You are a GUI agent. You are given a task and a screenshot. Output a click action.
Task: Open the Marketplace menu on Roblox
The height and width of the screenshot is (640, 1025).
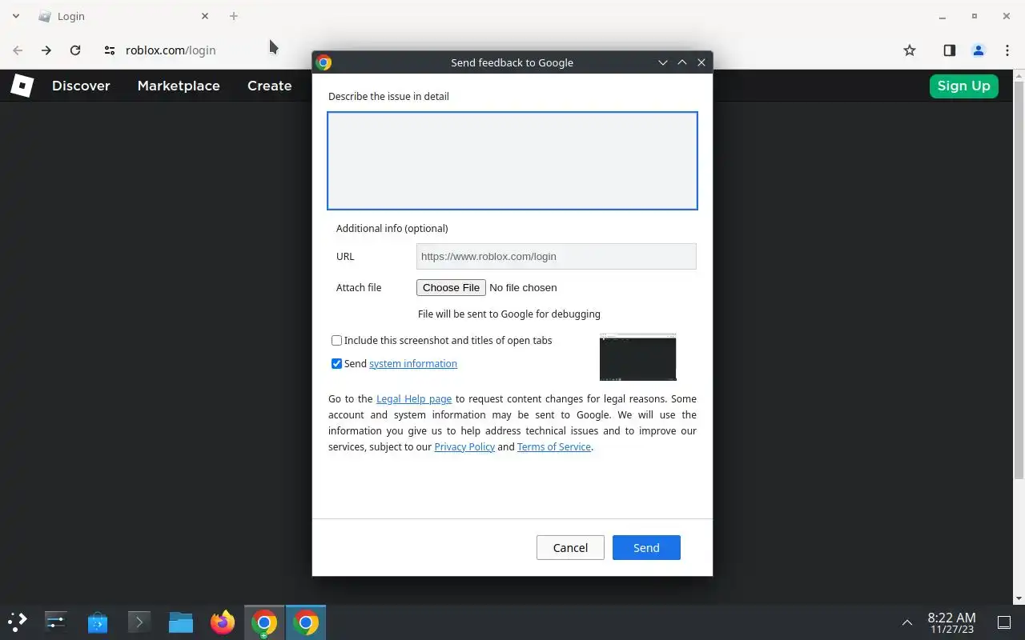point(179,86)
